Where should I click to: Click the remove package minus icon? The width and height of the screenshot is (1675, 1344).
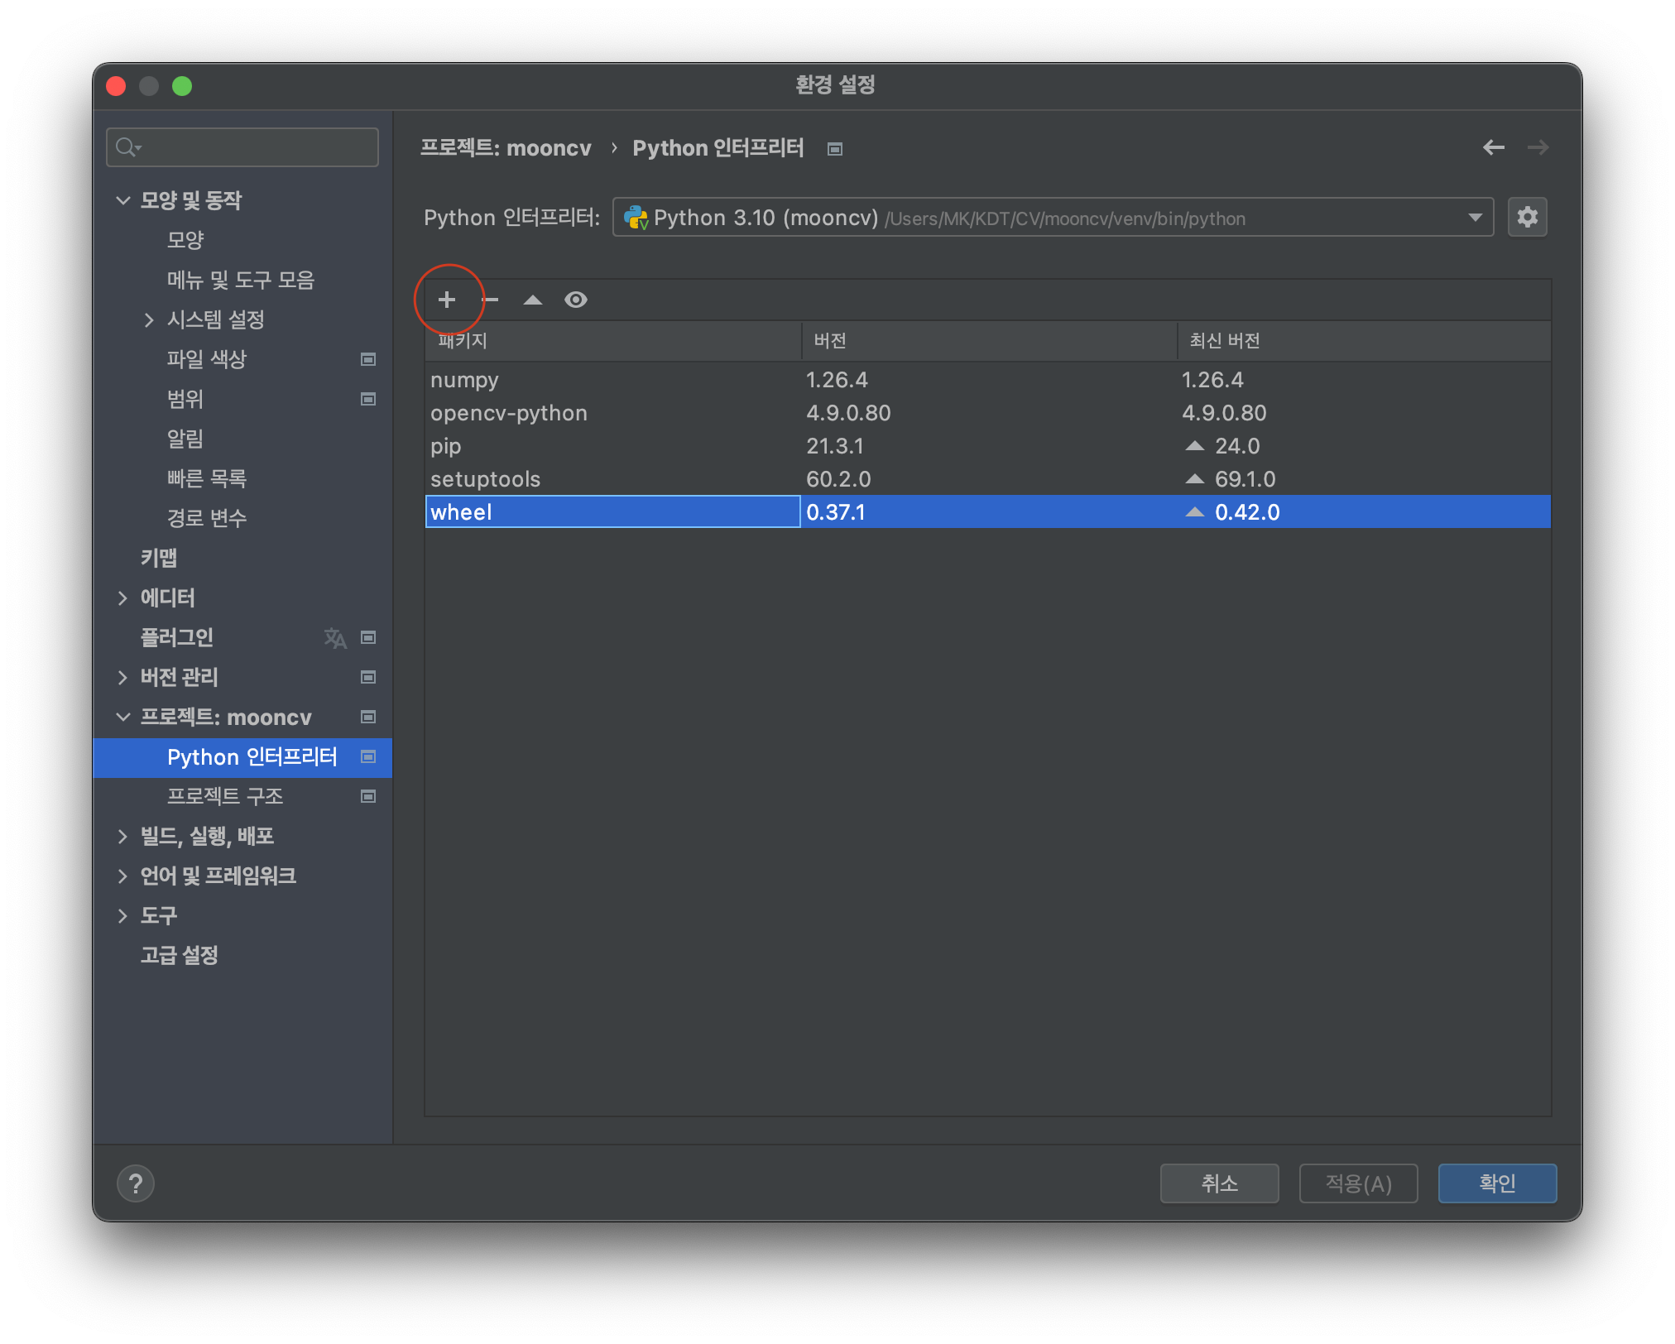tap(491, 300)
